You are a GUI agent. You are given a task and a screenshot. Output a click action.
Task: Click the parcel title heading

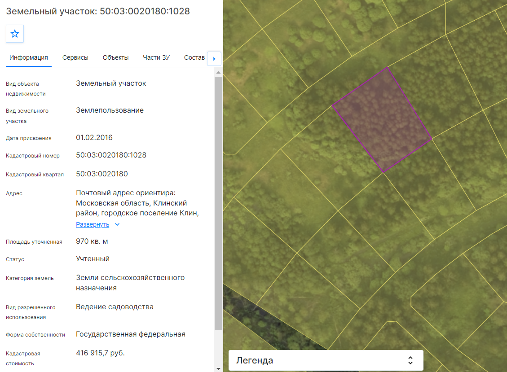click(x=98, y=11)
